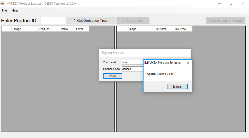Viewport: 249px width, 138px height.
Task: Maximize the IMVUKSA Product Extractor window
Action: point(231,4)
